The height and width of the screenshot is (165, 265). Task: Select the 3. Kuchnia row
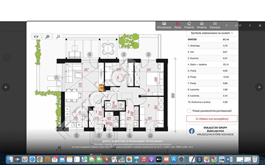[212, 58]
